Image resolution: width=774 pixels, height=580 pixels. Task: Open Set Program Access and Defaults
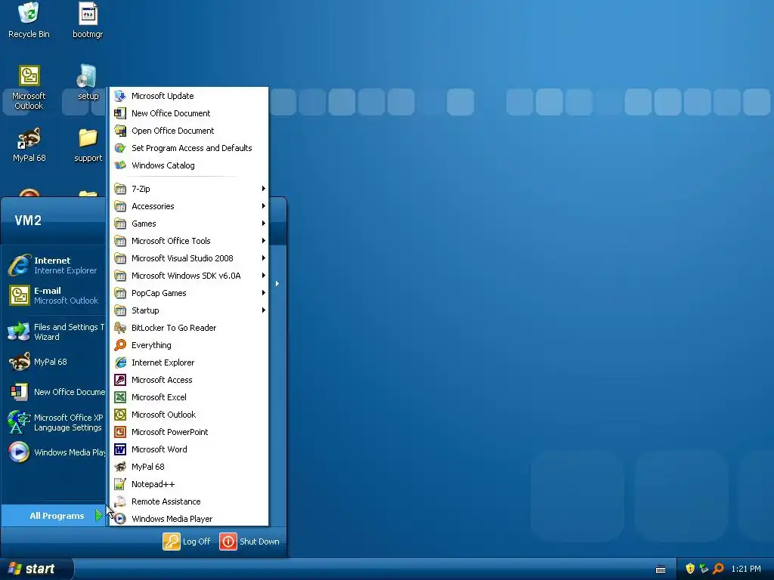tap(188, 148)
